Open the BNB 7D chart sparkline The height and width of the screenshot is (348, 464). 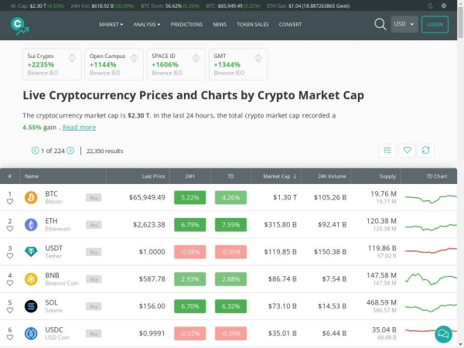(x=431, y=278)
